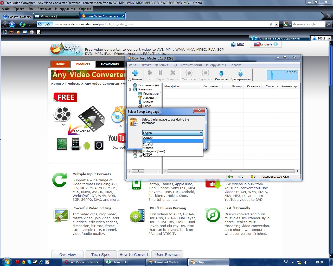Open the Закачка menu in Download Master

(145, 65)
